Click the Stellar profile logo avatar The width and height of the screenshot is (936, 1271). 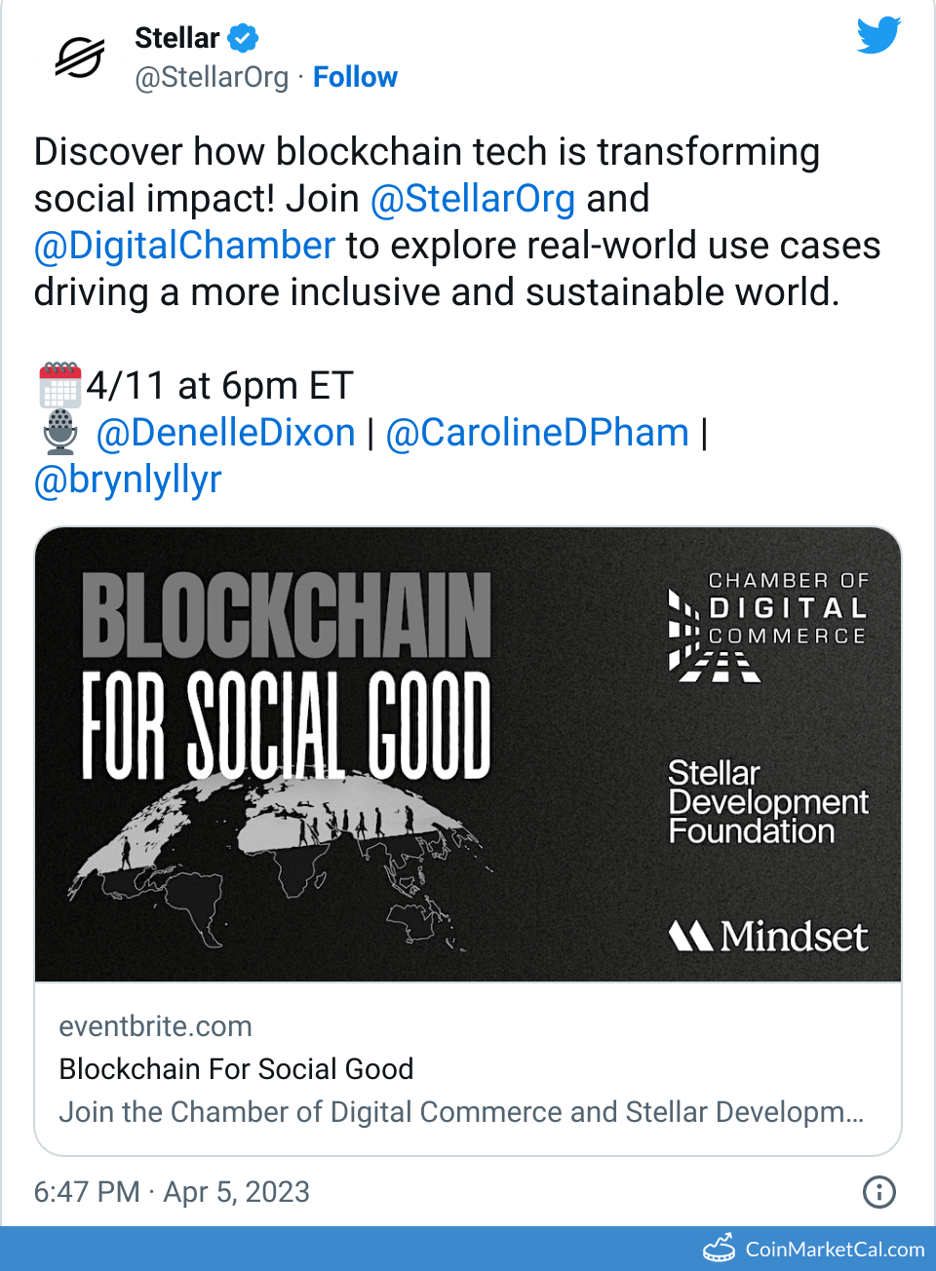point(79,58)
